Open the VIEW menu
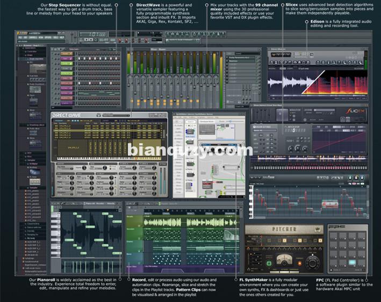This screenshot has height=302, width=381. tap(40, 38)
